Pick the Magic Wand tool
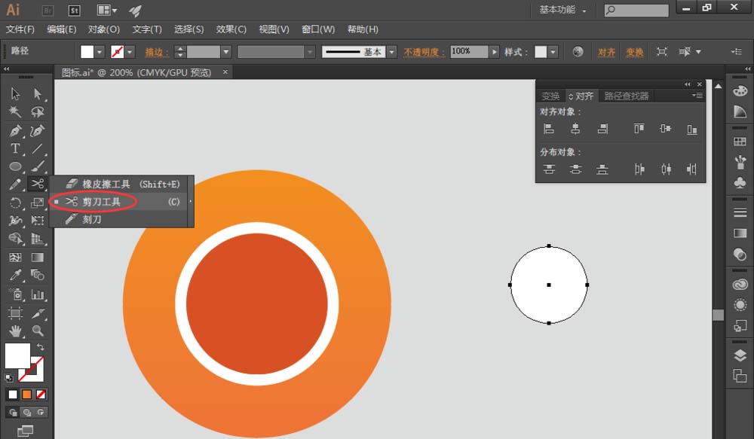This screenshot has width=754, height=439. 15,112
